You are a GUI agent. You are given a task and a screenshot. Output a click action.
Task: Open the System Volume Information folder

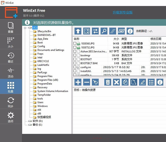[53, 91]
